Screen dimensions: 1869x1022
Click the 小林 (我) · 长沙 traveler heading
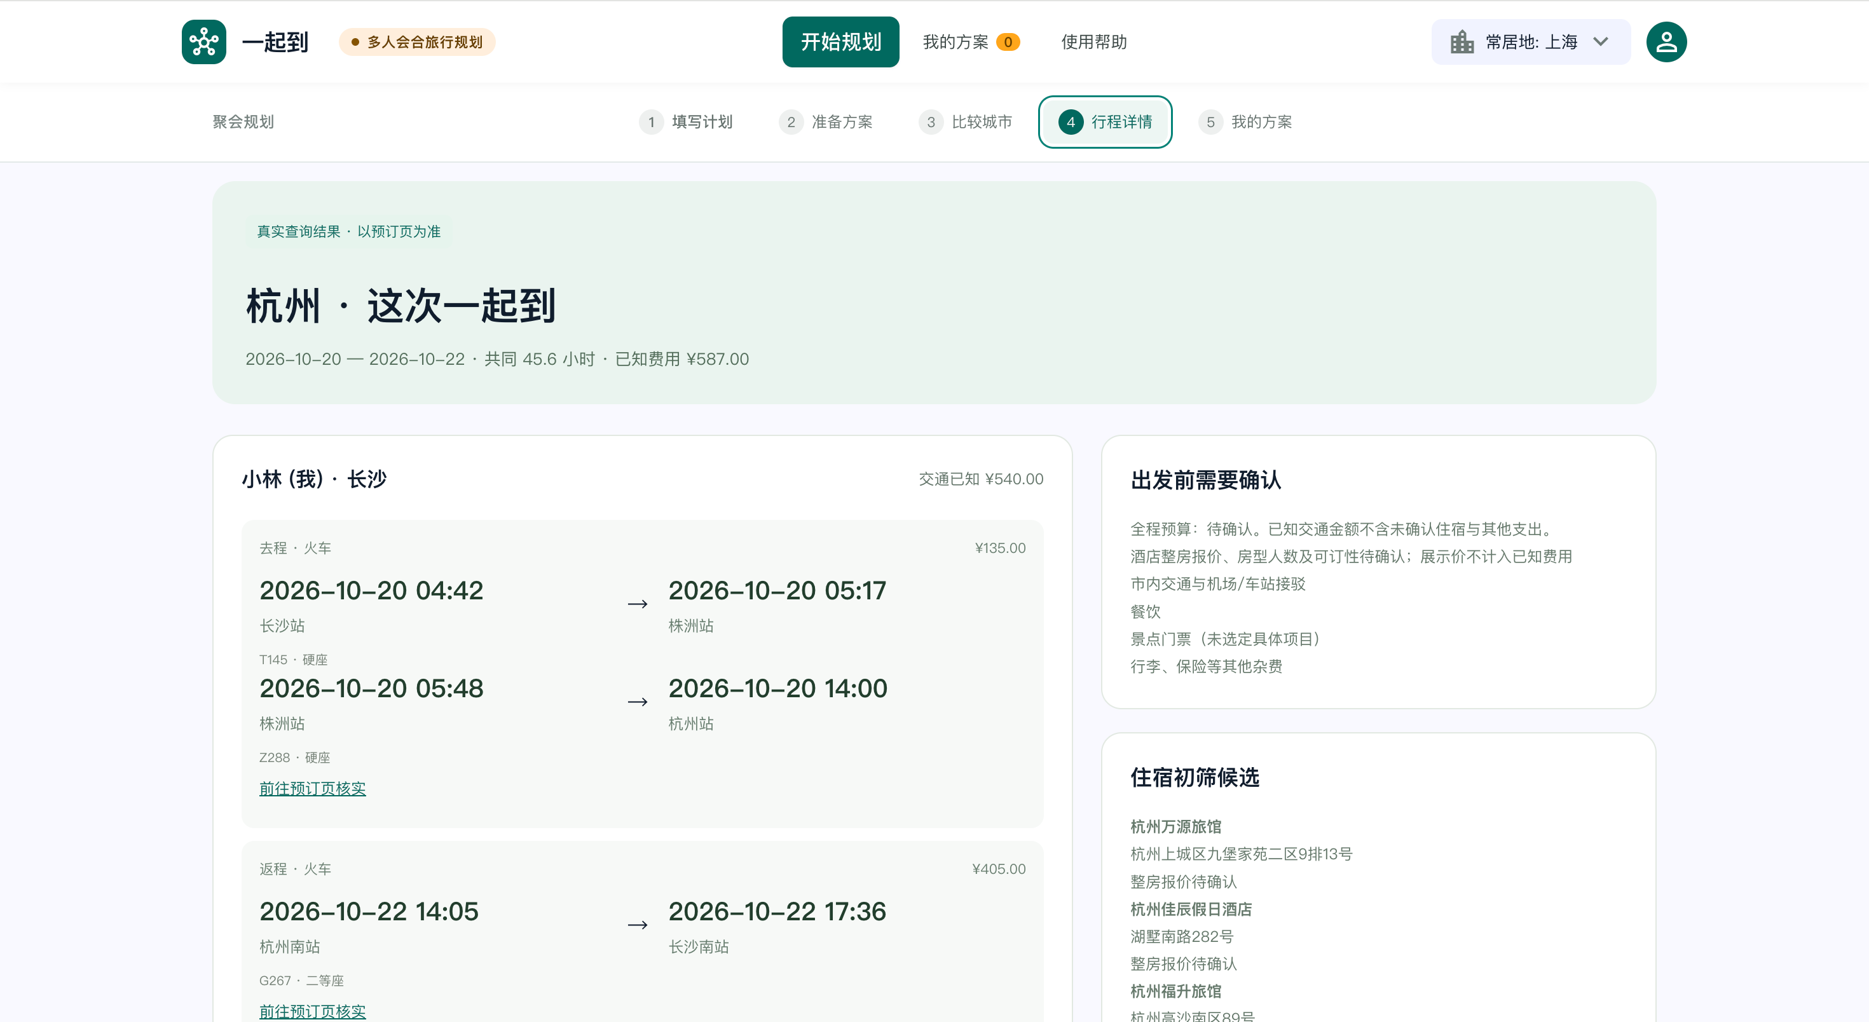pos(314,479)
